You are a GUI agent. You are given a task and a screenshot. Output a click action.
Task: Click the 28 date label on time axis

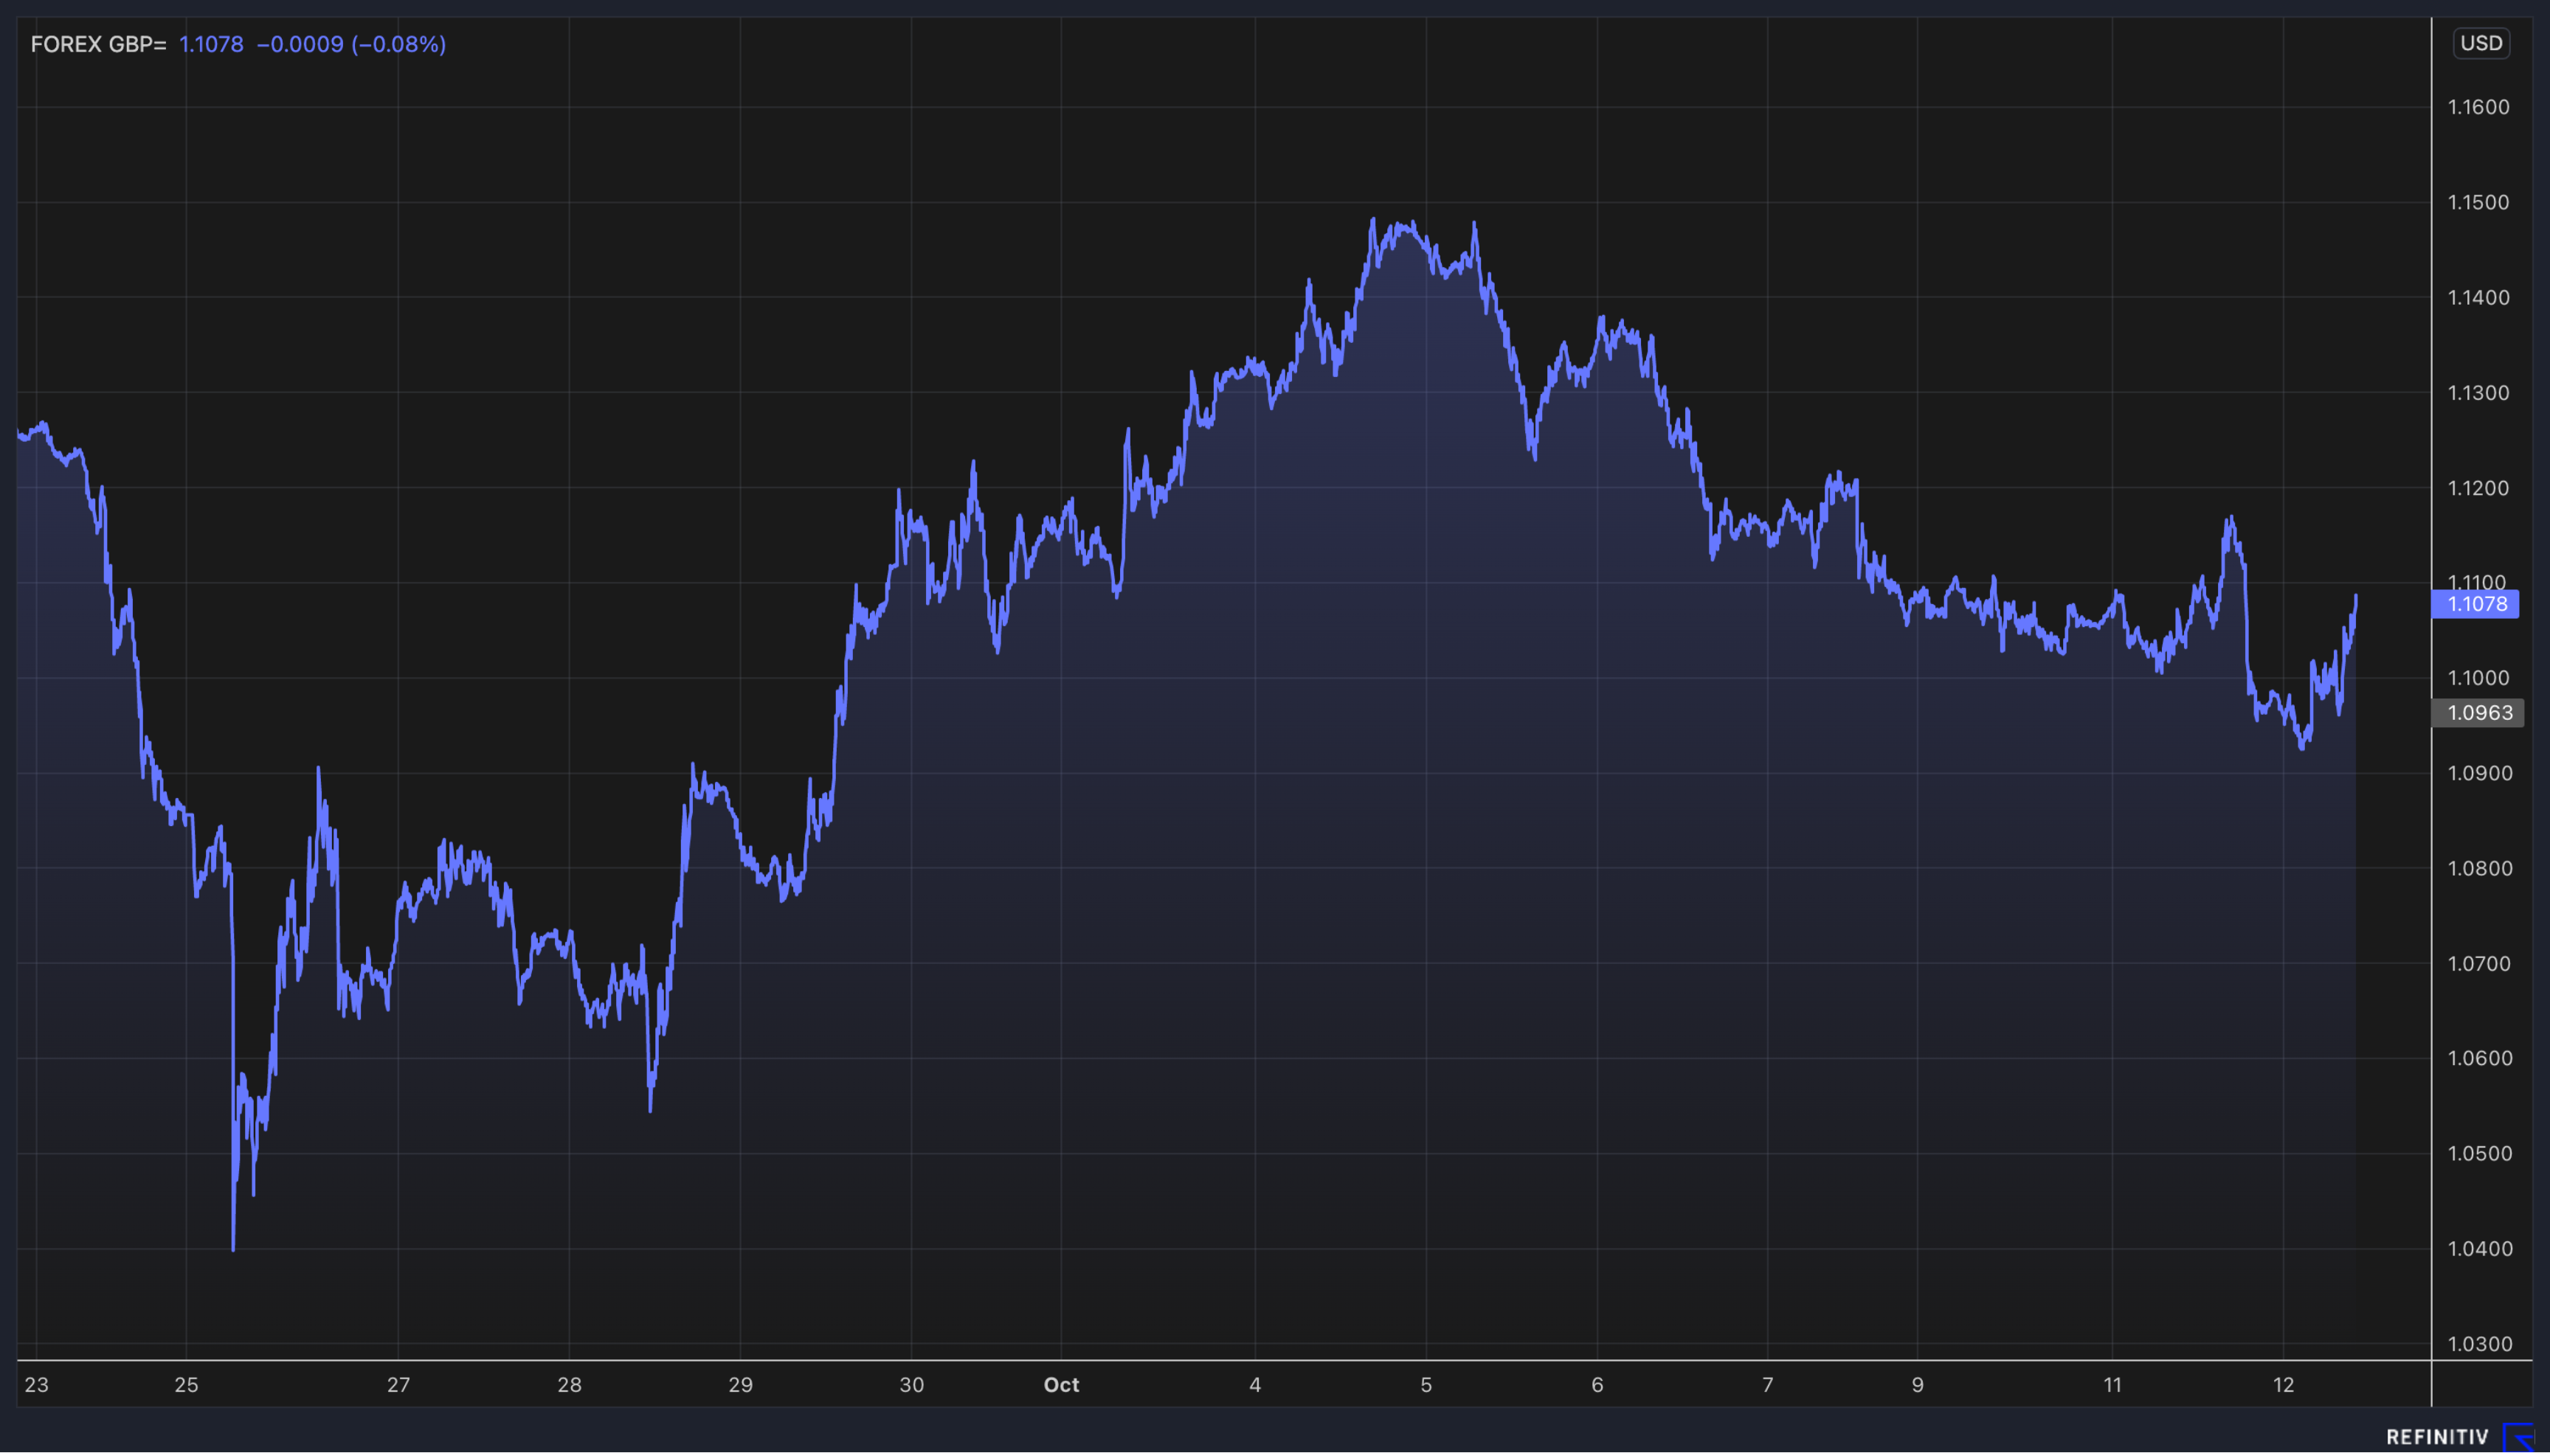(569, 1384)
